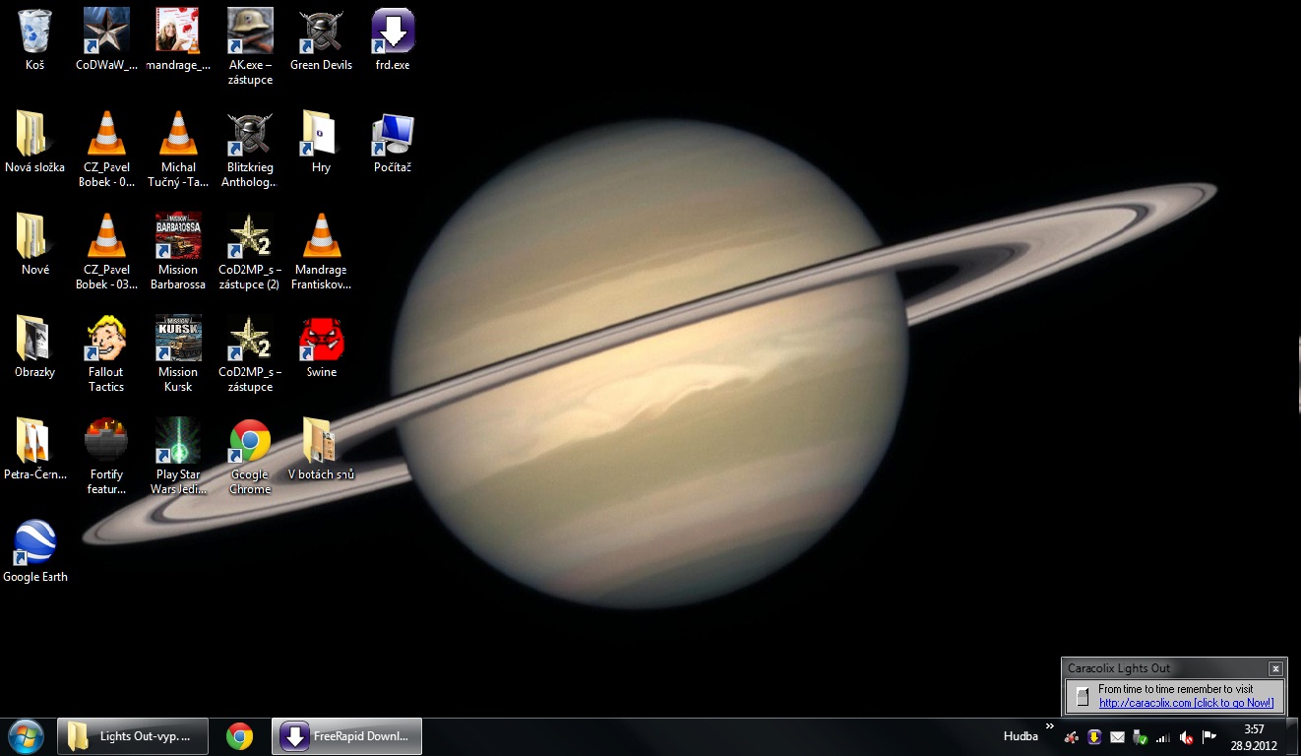Open the Google Earth desktop shortcut
The width and height of the screenshot is (1301, 756).
[34, 542]
